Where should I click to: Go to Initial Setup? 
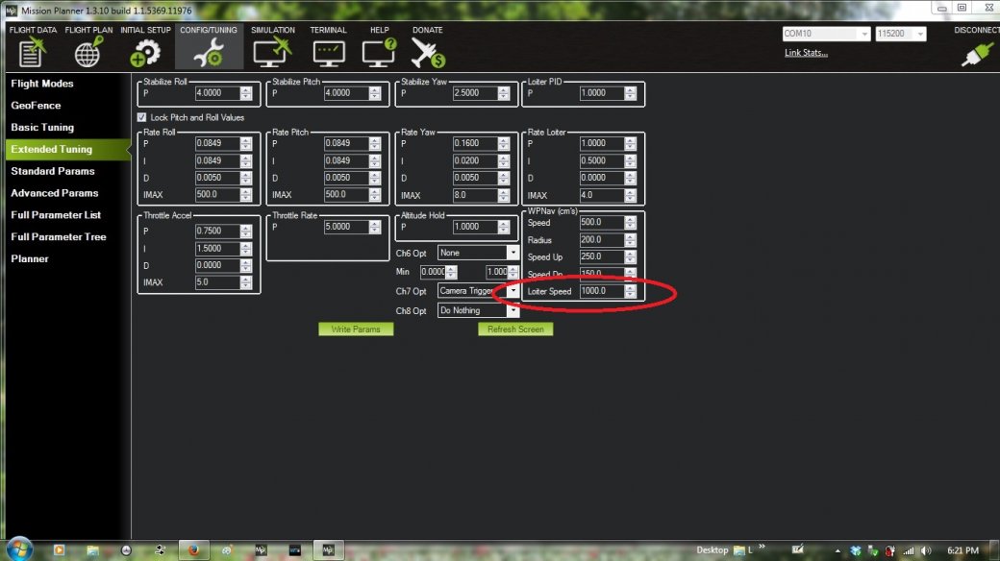[x=145, y=50]
